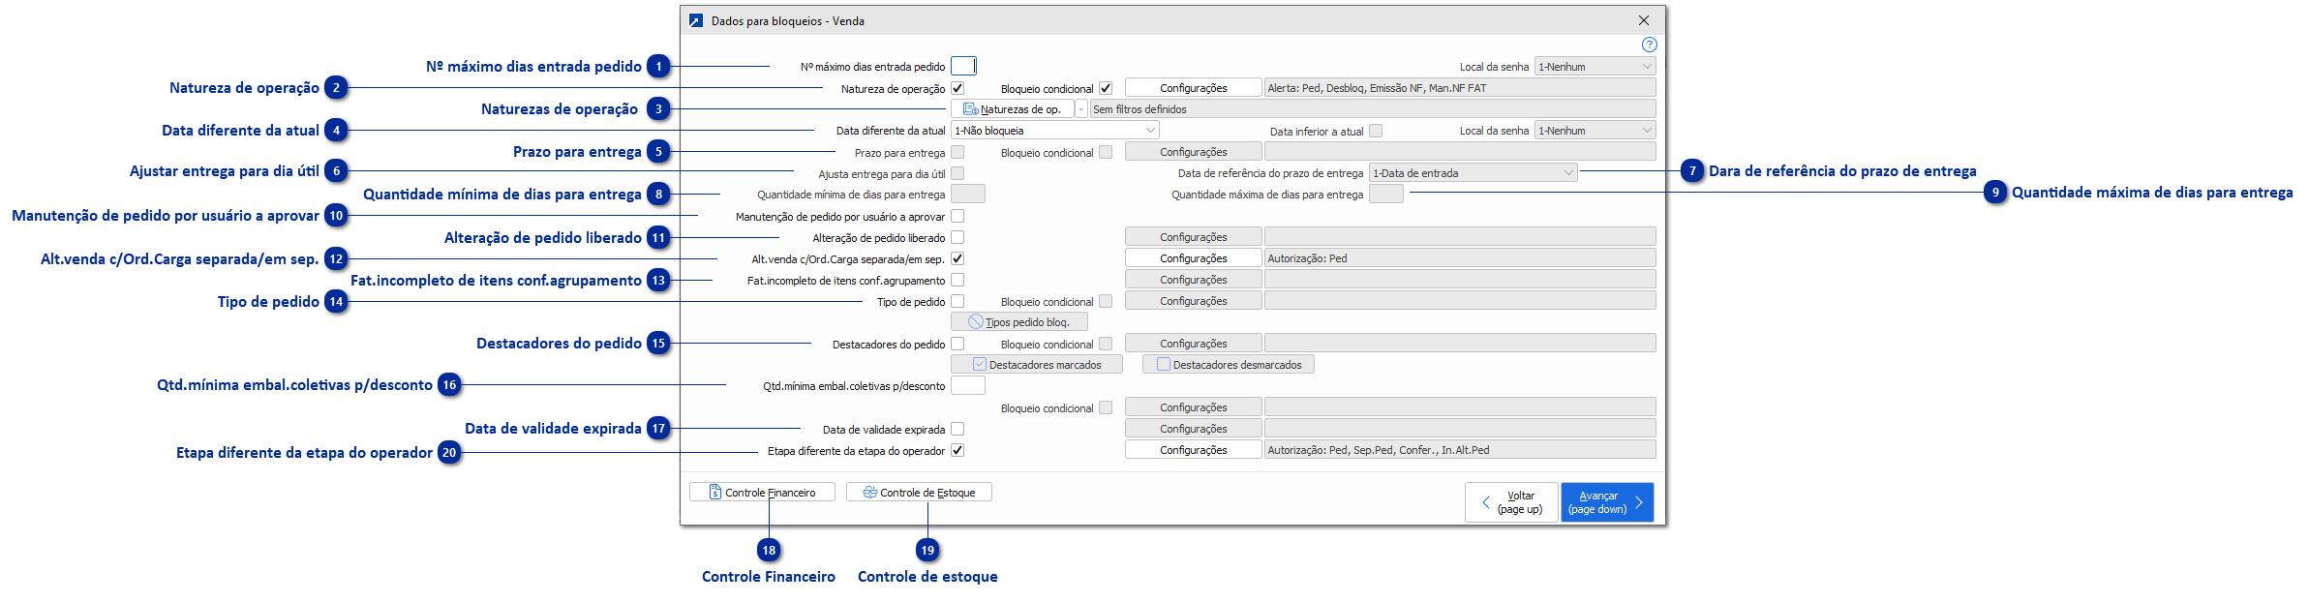The height and width of the screenshot is (602, 2309).
Task: Click the Destacadores desmarcados empty box icon
Action: (x=1163, y=365)
